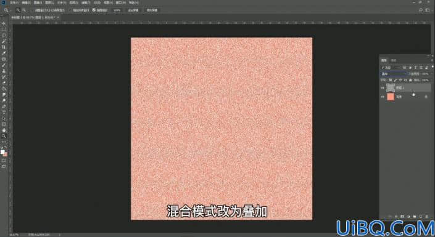Click the Create new layer icon
The width and height of the screenshot is (435, 237).
pos(421,216)
